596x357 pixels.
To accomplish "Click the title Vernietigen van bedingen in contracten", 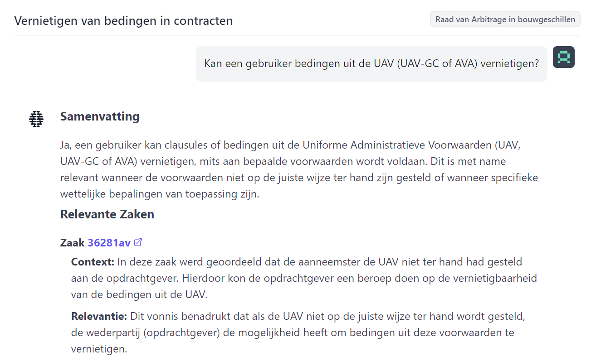I will coord(123,21).
